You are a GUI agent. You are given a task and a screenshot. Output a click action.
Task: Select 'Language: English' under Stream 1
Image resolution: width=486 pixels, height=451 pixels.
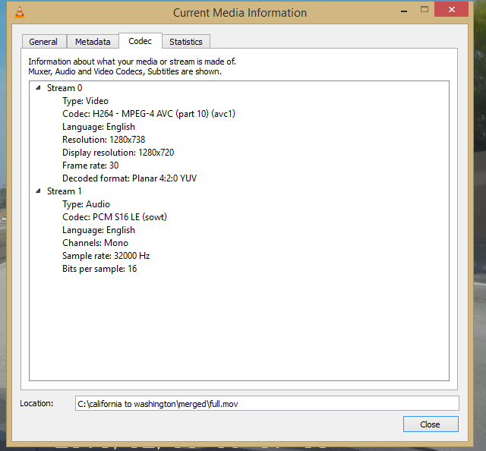(x=99, y=230)
